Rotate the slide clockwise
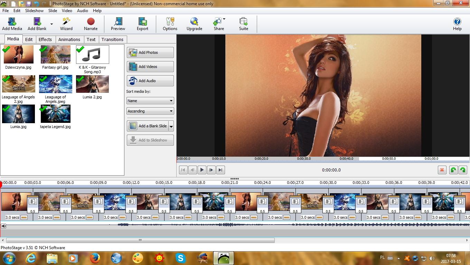The width and height of the screenshot is (470, 265). click(x=463, y=170)
